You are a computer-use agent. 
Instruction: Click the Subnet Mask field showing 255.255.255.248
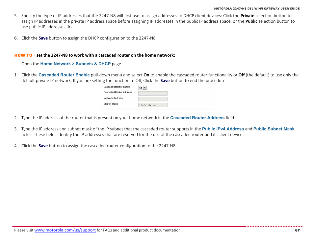point(153,105)
